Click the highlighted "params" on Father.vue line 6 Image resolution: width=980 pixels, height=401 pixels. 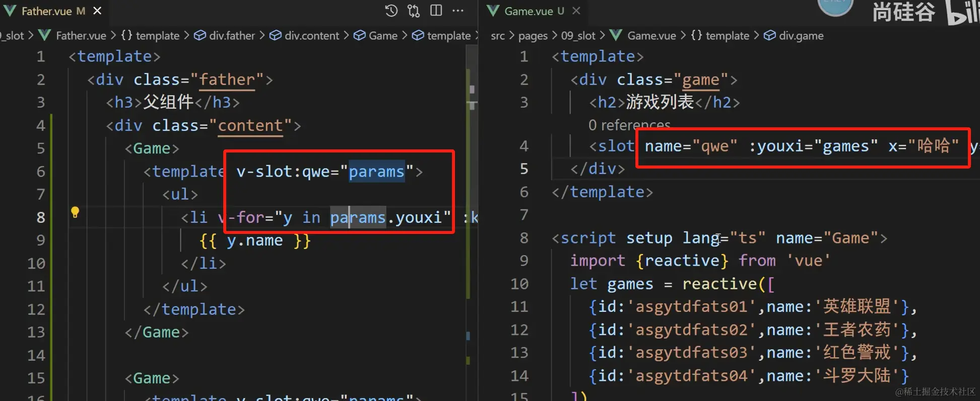click(x=377, y=172)
